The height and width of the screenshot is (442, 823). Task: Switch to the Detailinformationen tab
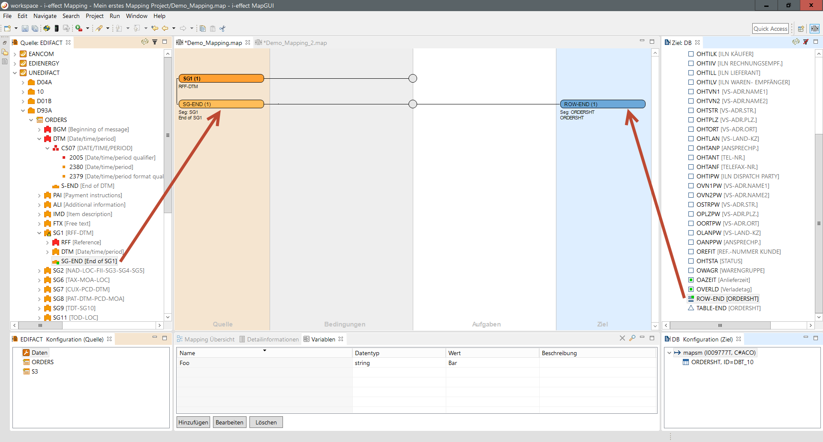coord(269,339)
